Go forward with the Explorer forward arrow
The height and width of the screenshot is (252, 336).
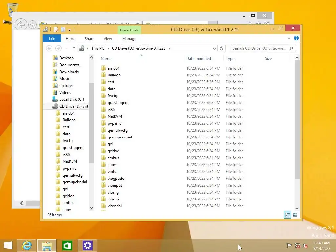coord(58,48)
